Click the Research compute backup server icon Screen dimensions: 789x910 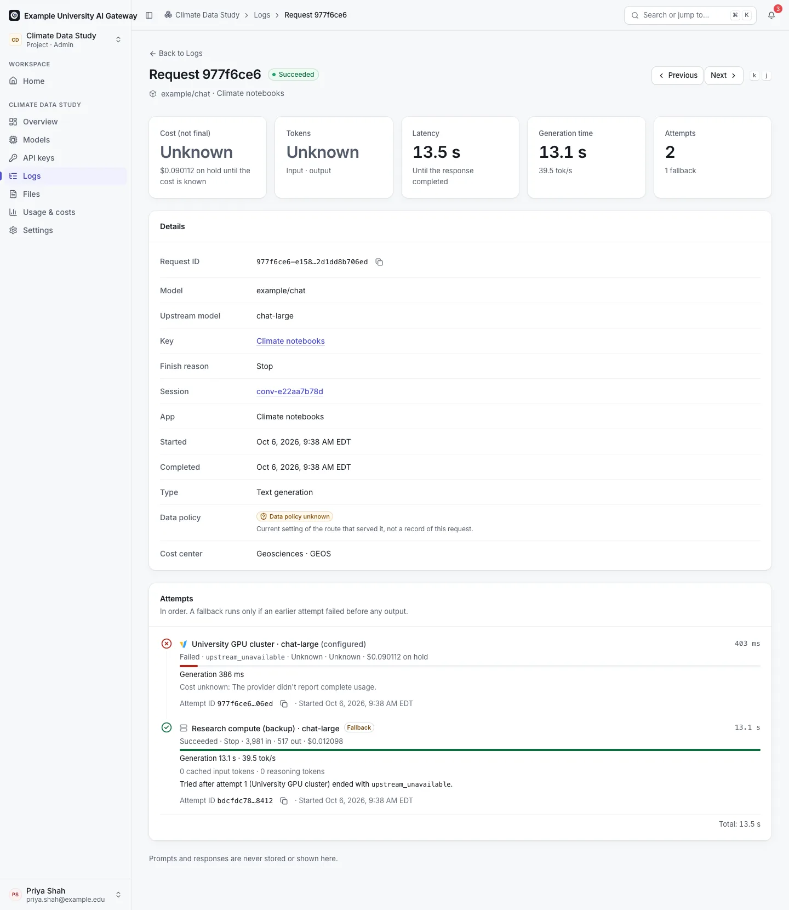(184, 728)
